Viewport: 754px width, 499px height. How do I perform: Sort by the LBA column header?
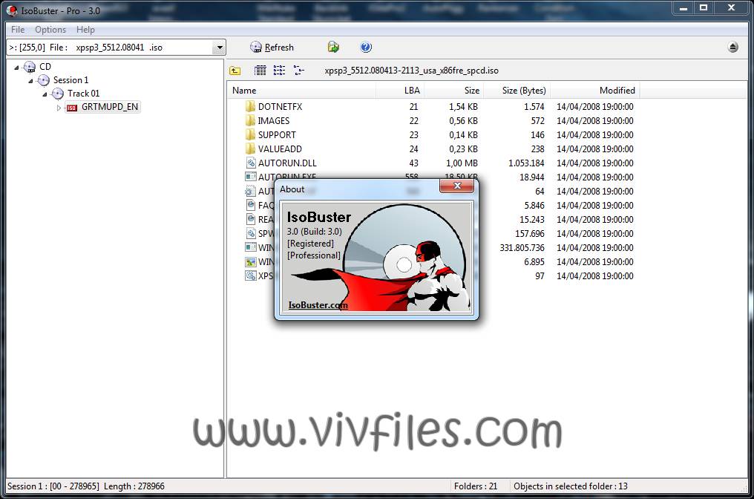pyautogui.click(x=399, y=91)
